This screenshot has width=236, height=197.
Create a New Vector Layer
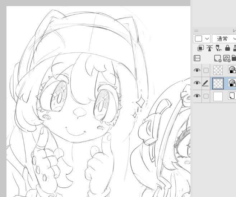227,58
